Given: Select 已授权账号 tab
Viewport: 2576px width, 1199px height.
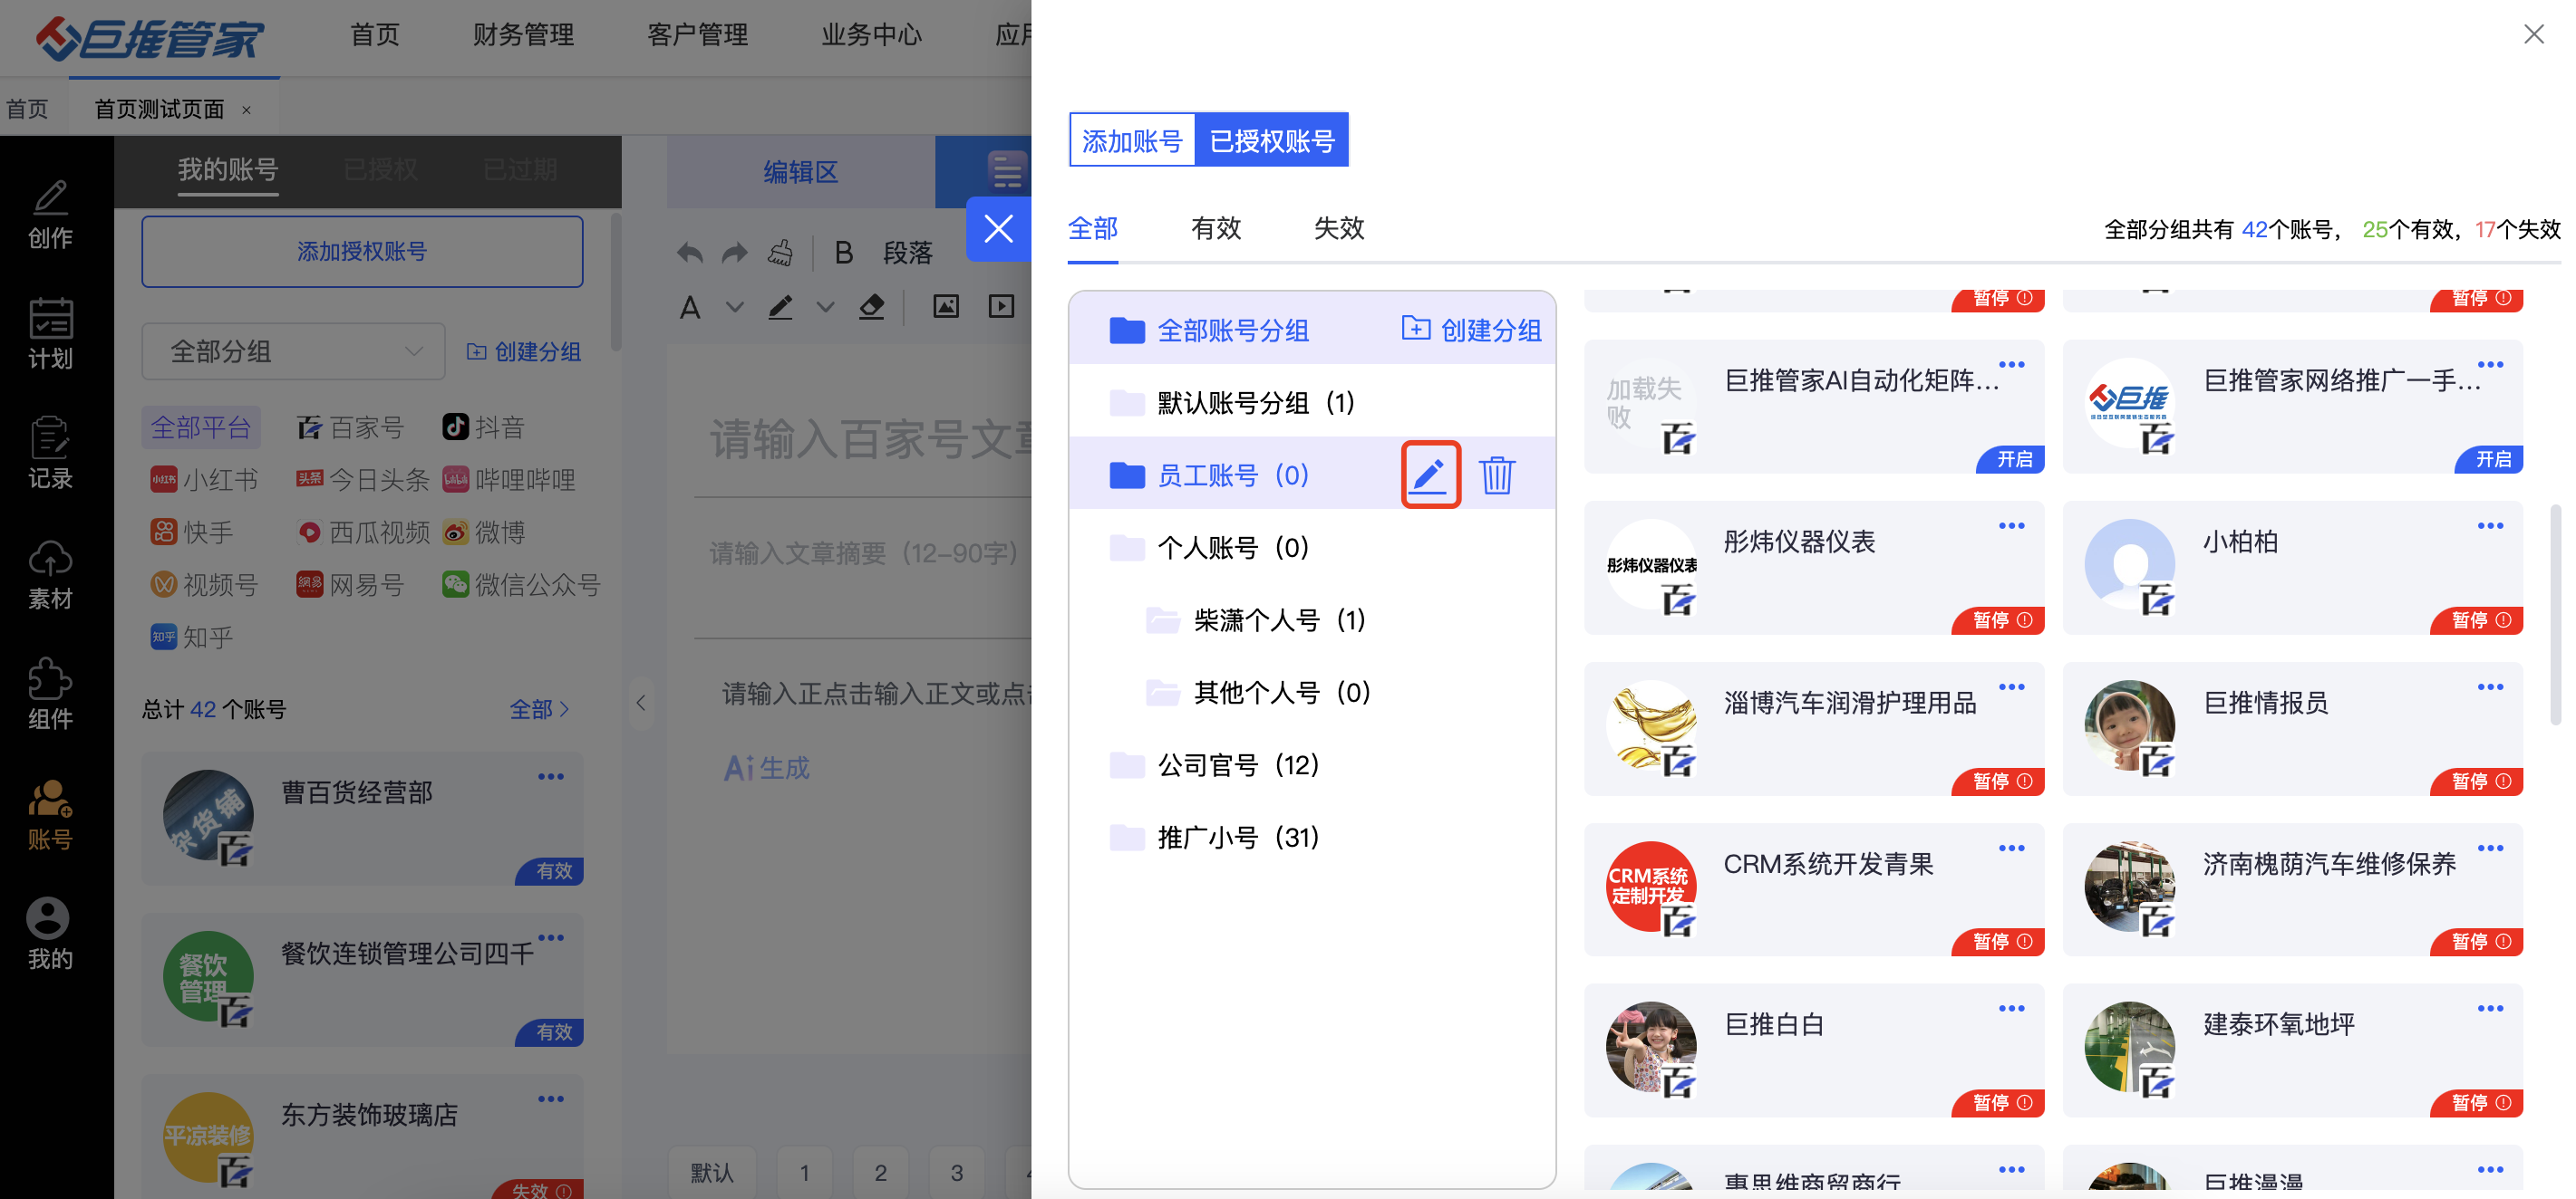Looking at the screenshot, I should 1272,141.
